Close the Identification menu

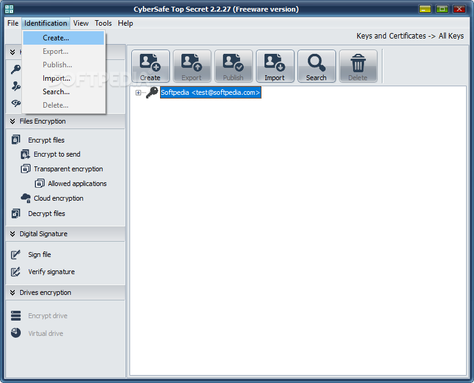(x=46, y=23)
